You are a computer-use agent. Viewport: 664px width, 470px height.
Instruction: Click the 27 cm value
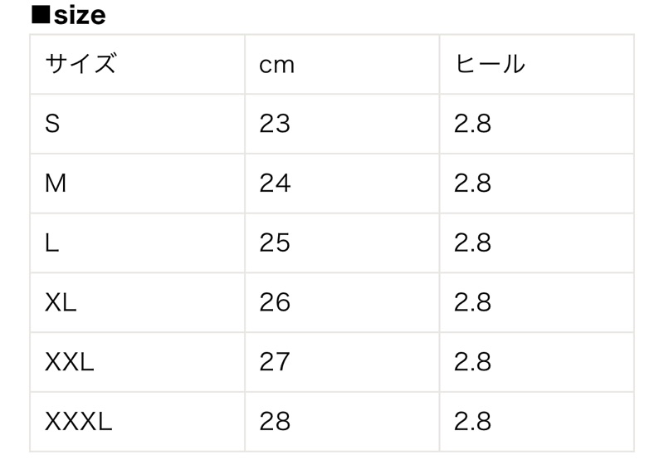click(x=275, y=362)
